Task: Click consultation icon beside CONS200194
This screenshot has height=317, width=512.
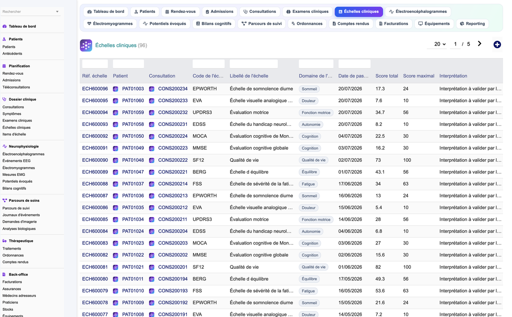Action: [x=151, y=279]
